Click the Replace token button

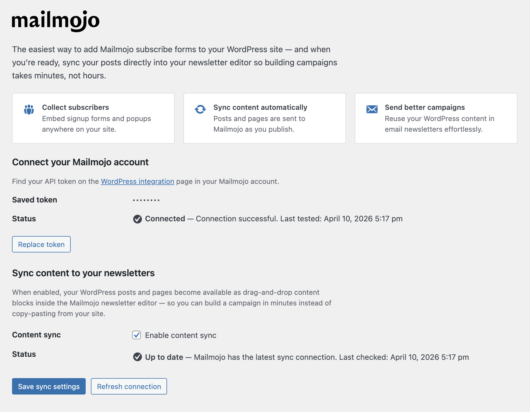(x=41, y=244)
